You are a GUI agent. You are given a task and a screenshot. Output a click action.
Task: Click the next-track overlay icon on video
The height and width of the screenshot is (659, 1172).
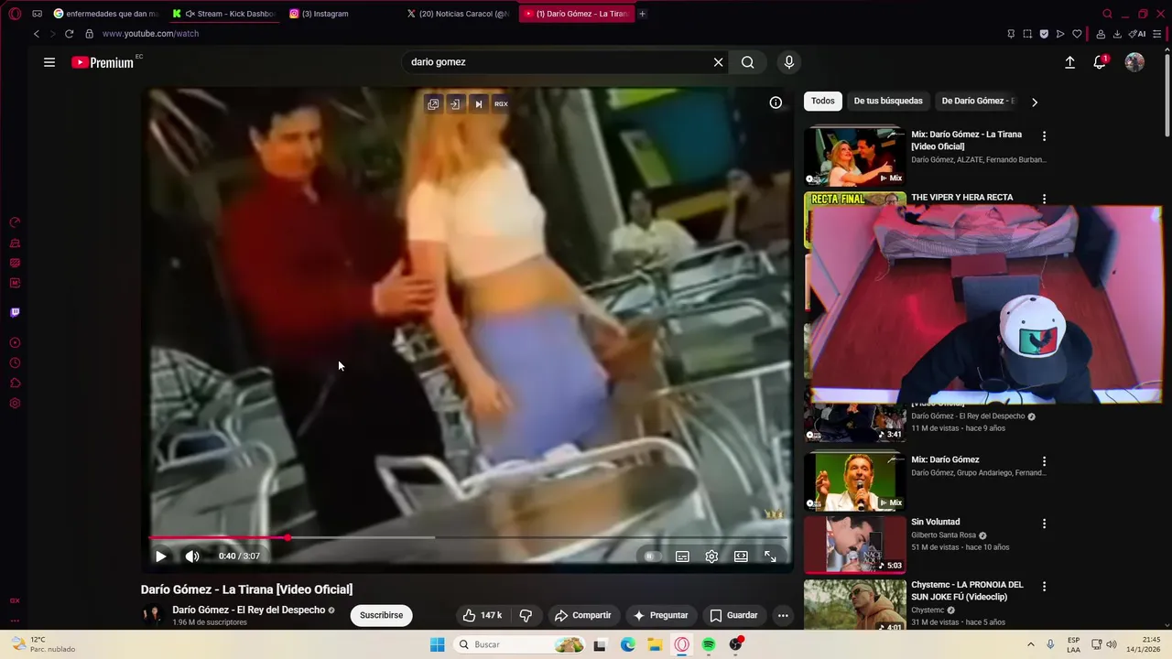pos(478,104)
